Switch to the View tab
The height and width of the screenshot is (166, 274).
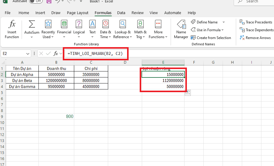pos(154,13)
